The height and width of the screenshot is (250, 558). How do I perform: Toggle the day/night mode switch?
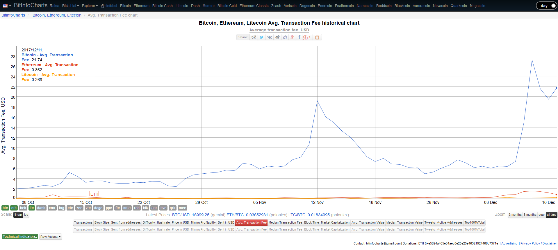point(546,6)
